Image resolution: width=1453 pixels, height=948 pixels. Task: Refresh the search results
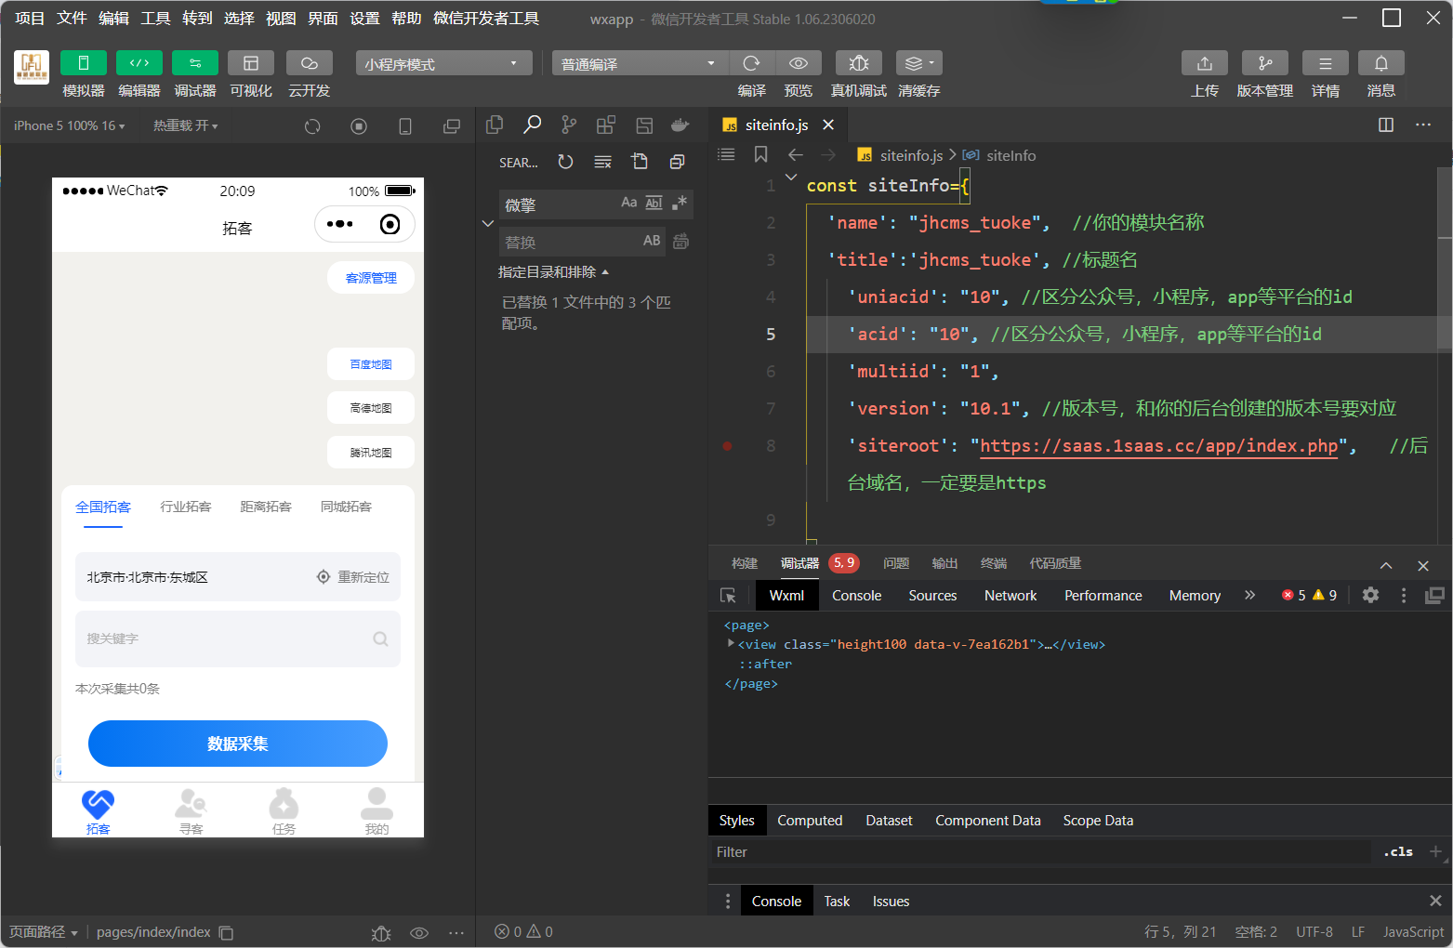tap(565, 162)
